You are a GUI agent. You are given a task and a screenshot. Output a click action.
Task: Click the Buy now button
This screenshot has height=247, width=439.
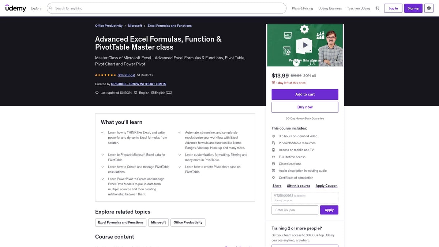click(305, 107)
